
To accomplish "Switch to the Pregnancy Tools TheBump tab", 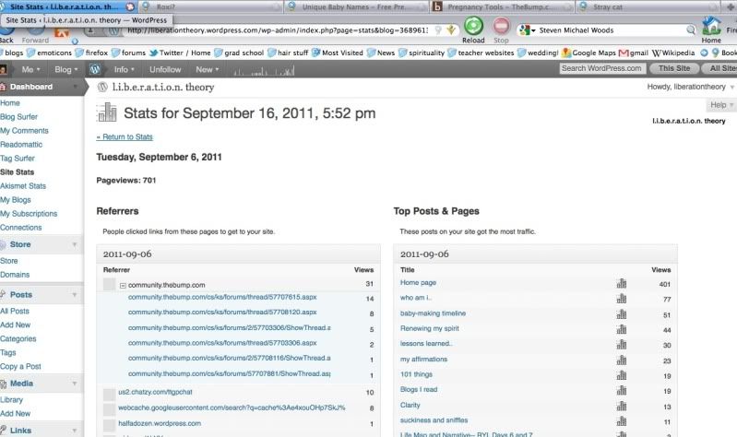I will 502,6.
